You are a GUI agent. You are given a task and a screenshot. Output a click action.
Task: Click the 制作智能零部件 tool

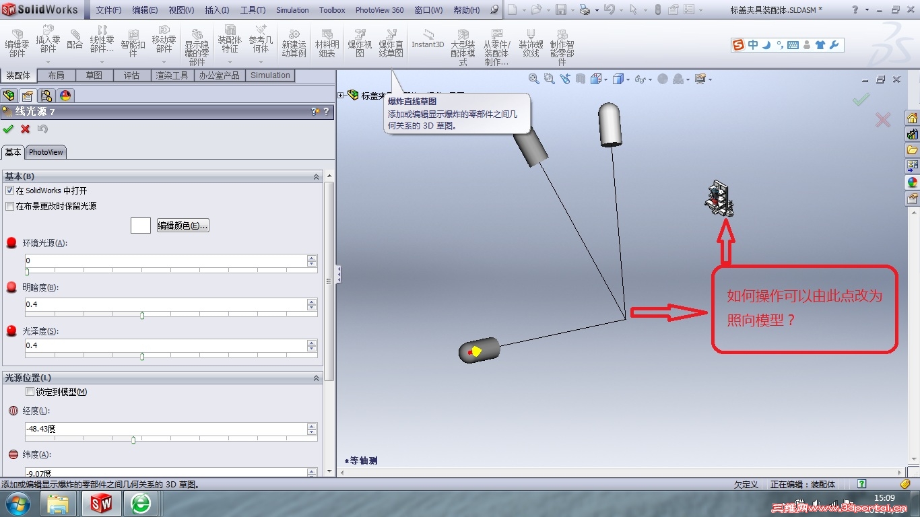pos(562,47)
